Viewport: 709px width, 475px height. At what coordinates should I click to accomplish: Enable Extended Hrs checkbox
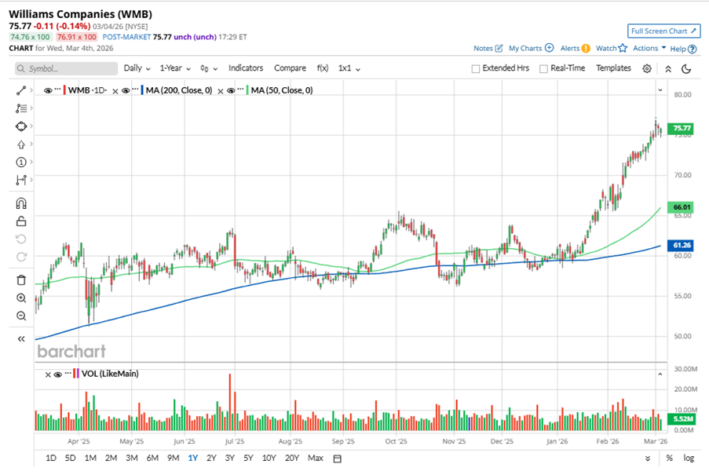click(x=476, y=68)
